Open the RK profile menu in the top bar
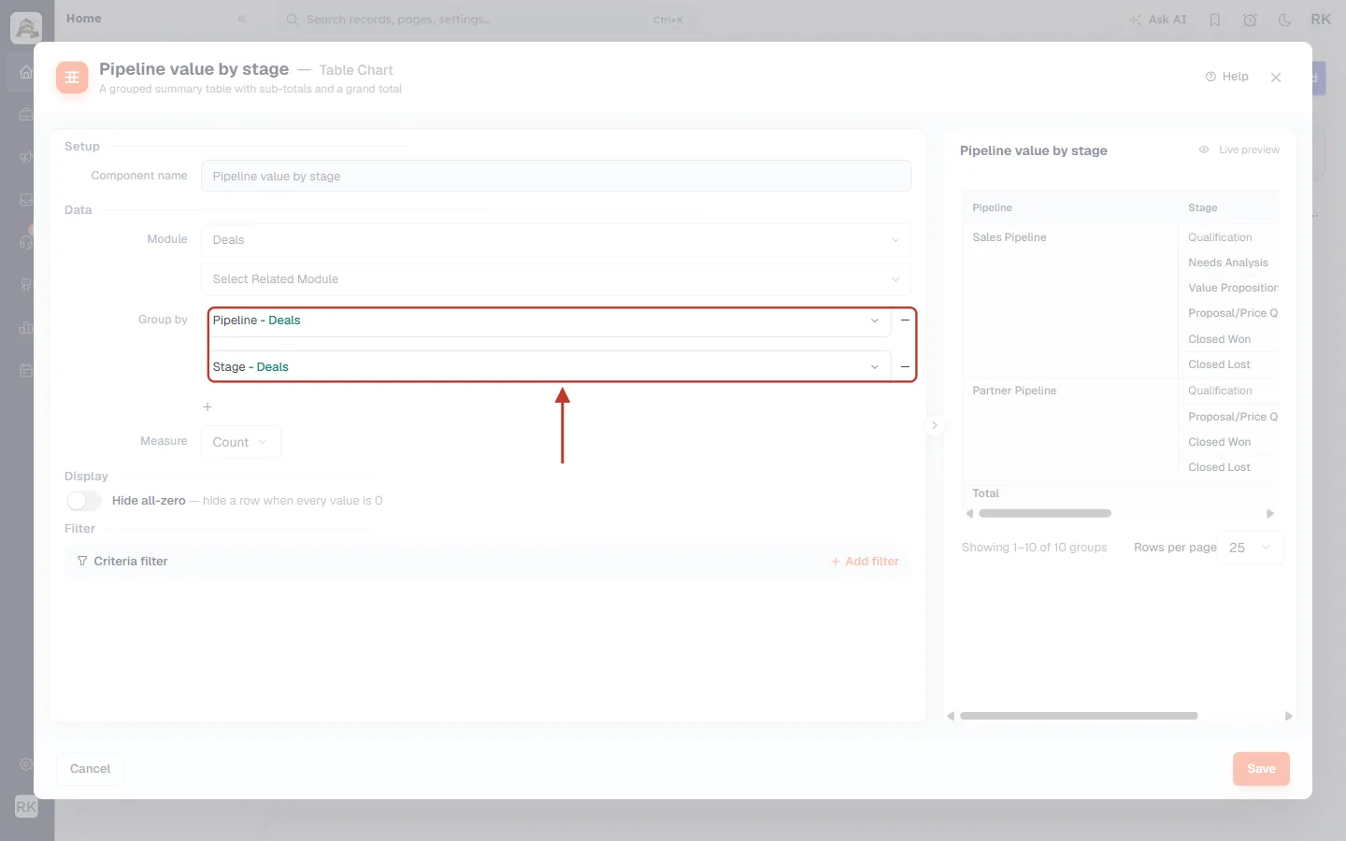Screen dimensions: 1346x841 [x=1321, y=20]
